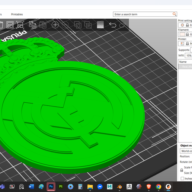Open Photoshop from the taskbar
This screenshot has height=192, width=192.
coord(51,186)
